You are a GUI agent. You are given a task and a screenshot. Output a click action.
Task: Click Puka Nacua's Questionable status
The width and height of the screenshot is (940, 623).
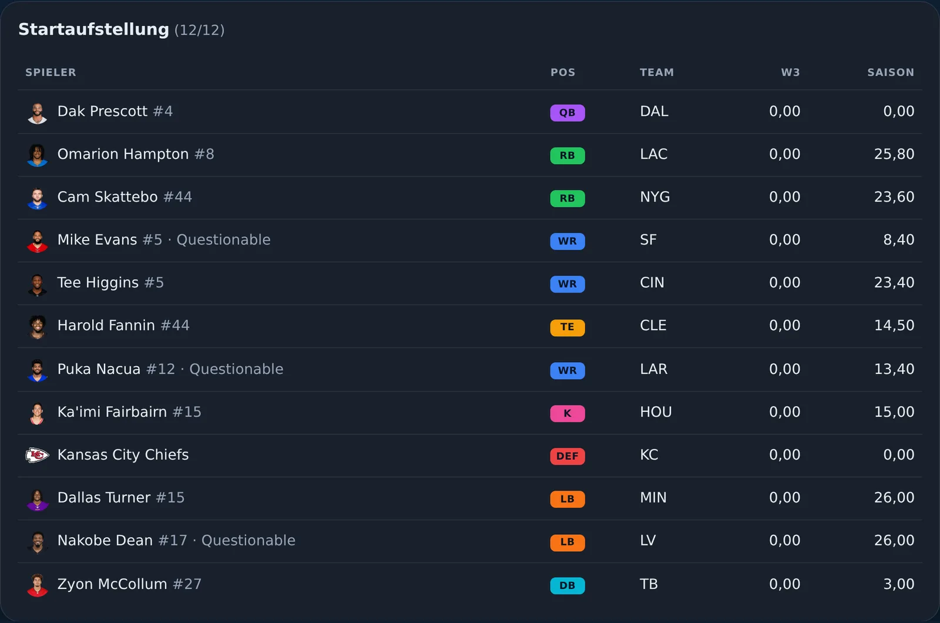[x=236, y=369]
